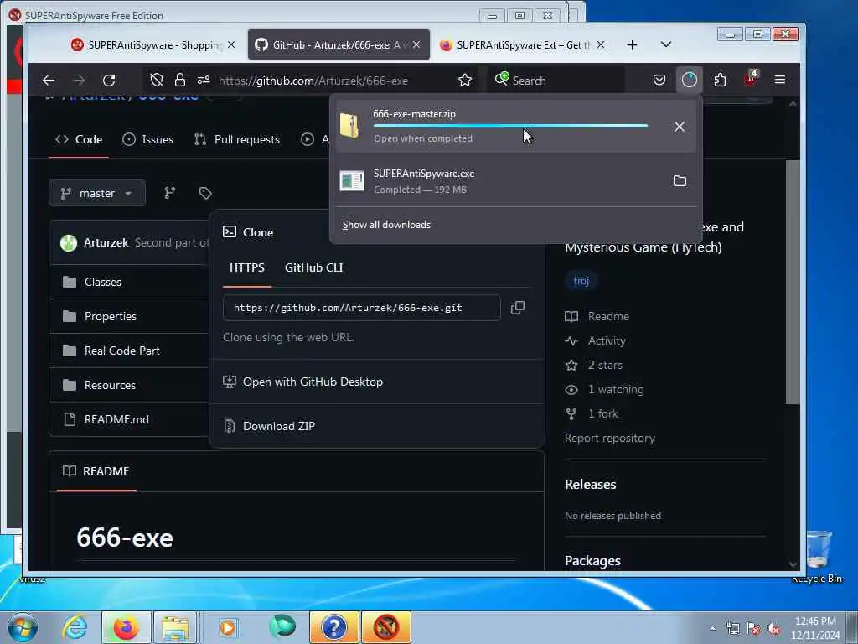
Task: Open the Resources folder
Action: 110,385
